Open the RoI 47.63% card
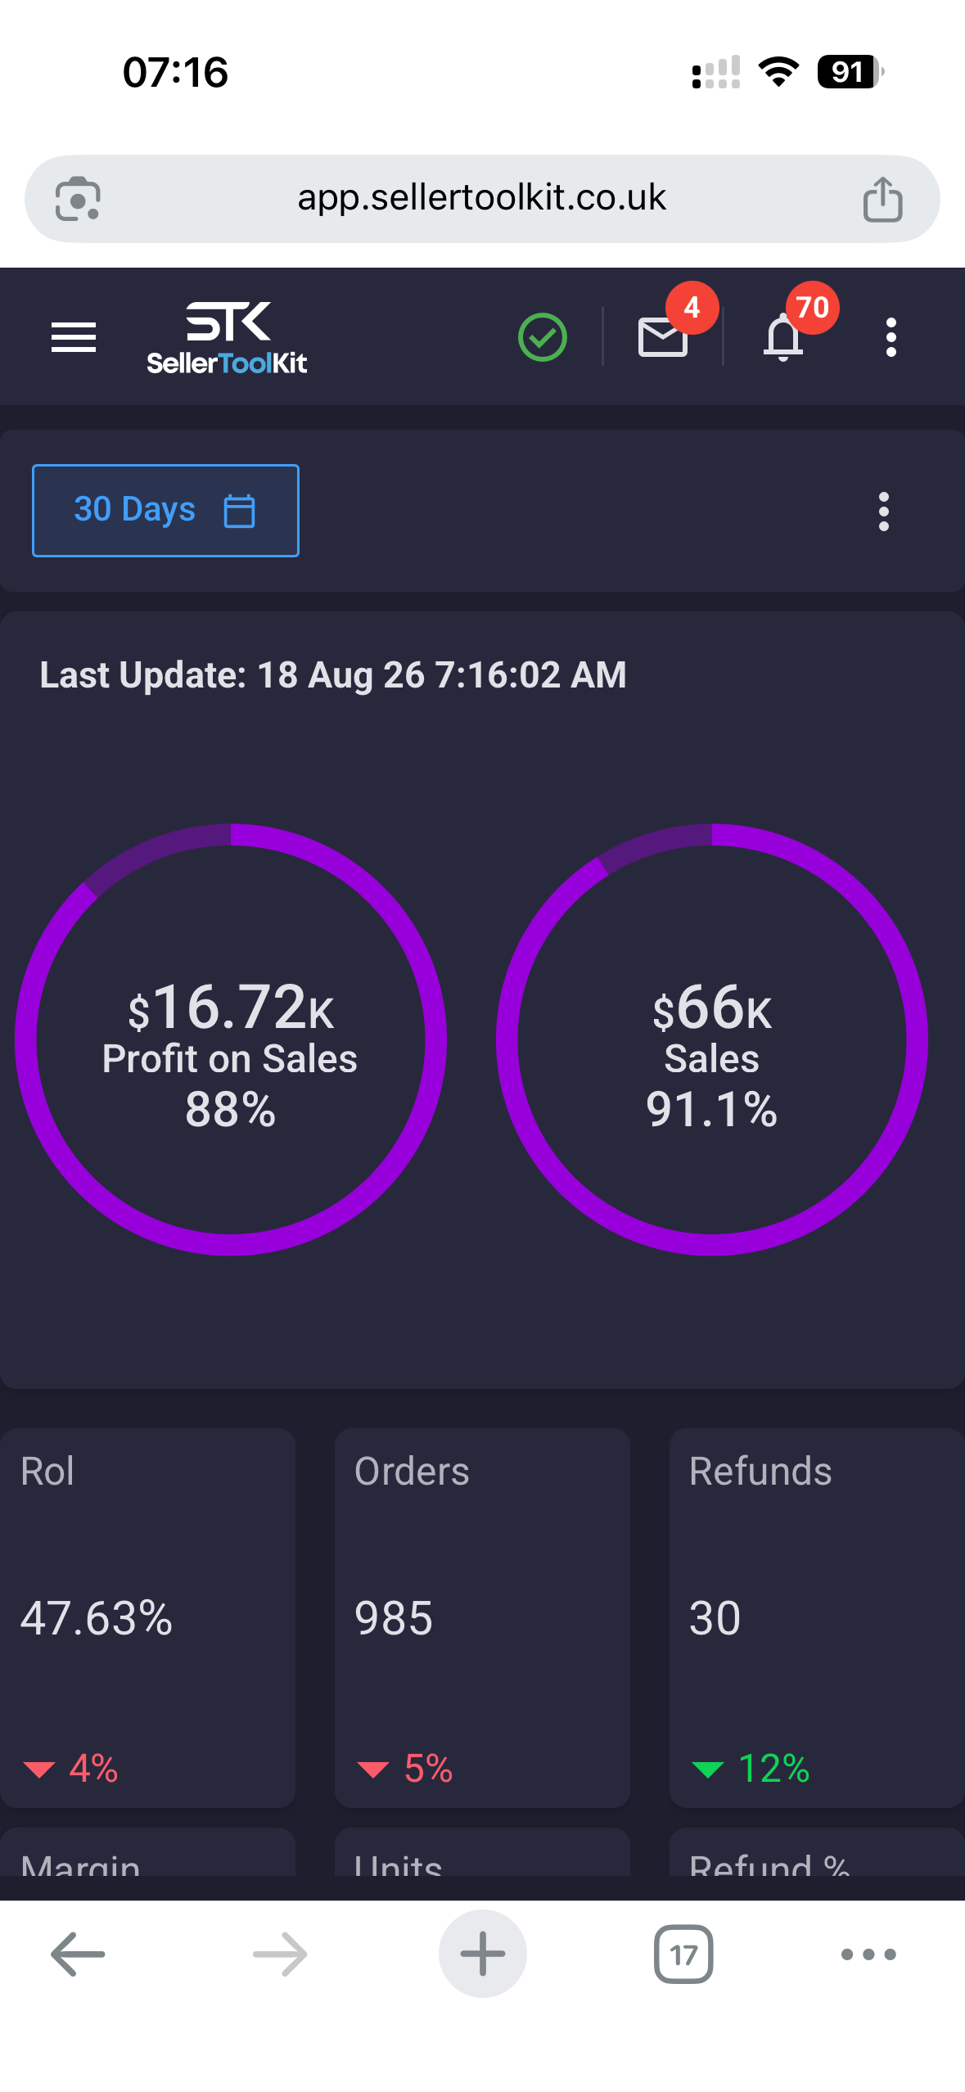Viewport: 965px width, 2092px height. click(147, 1617)
